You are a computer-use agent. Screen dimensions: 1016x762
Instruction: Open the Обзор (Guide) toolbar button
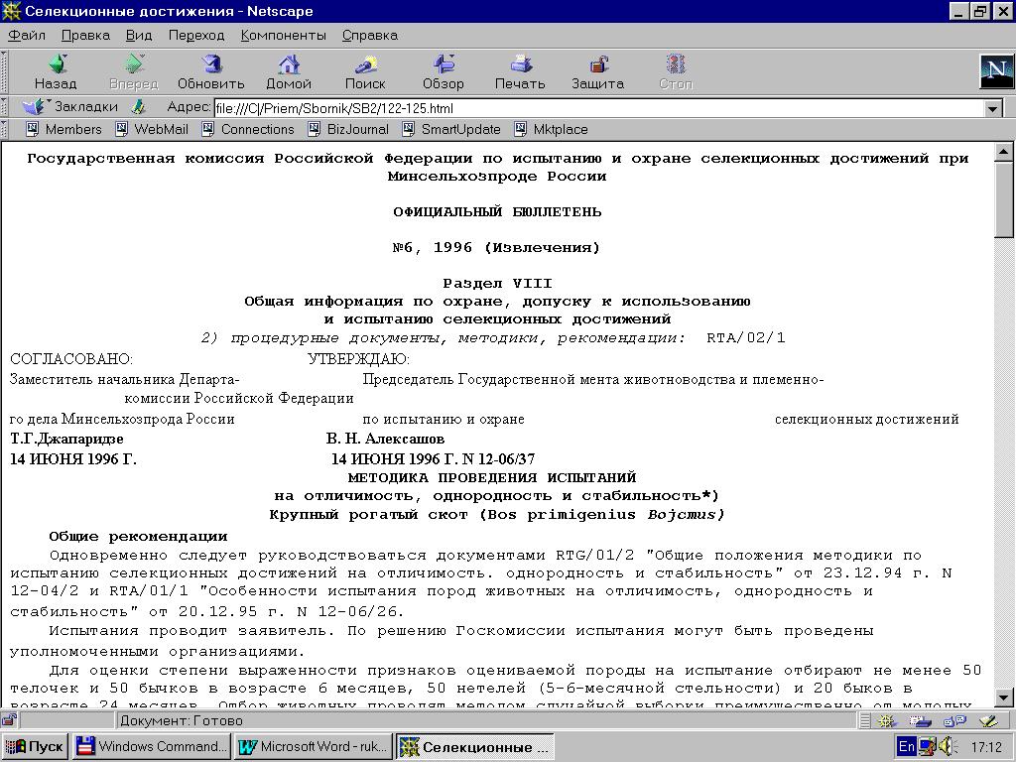point(444,71)
